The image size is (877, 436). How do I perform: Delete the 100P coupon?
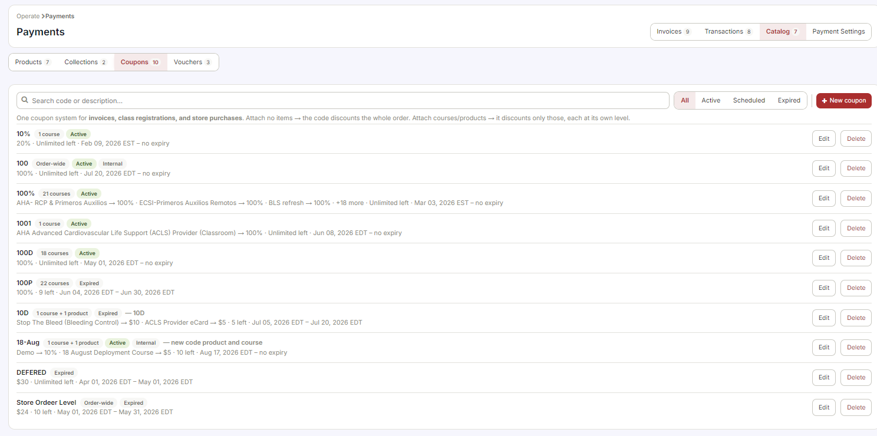pyautogui.click(x=856, y=288)
